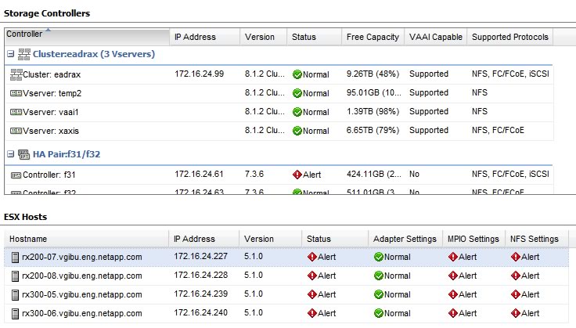
Task: Collapse the HA Pair:f31/f32 group
Action: point(10,154)
